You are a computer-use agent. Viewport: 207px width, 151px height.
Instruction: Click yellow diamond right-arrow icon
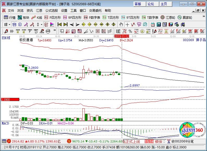[x=89, y=24]
